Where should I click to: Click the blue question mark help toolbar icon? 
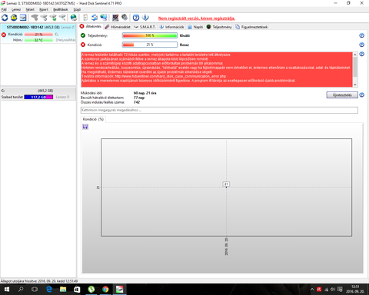[x=136, y=18]
